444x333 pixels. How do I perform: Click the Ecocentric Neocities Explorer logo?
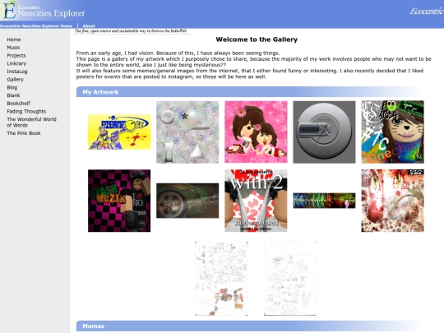pyautogui.click(x=43, y=10)
